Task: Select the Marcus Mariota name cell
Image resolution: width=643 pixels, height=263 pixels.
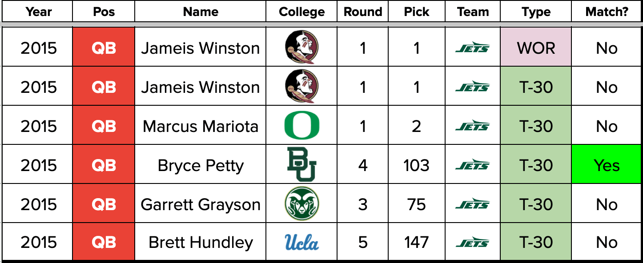Action: click(201, 126)
